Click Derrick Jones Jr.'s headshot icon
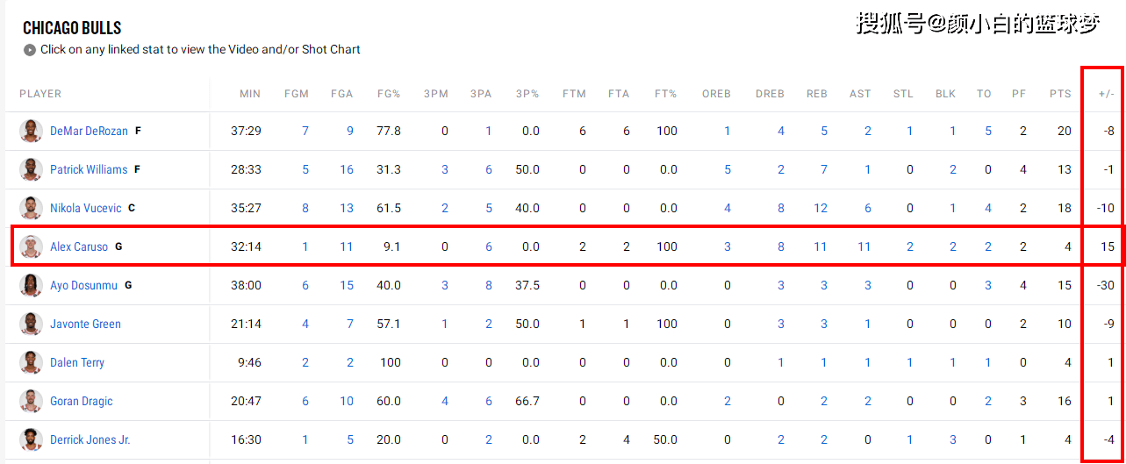 32,439
